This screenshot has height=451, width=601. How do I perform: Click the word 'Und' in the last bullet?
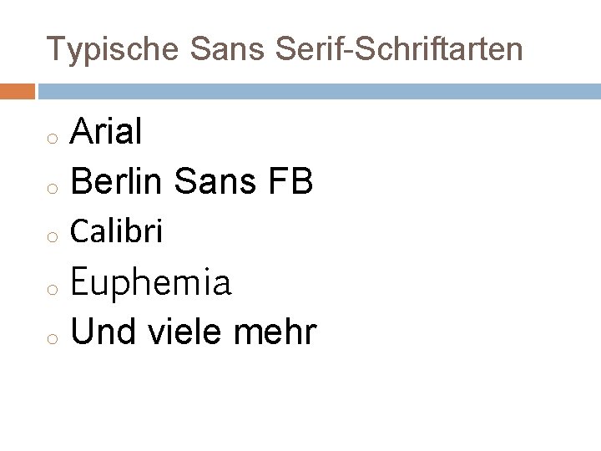(104, 331)
